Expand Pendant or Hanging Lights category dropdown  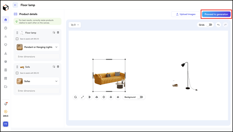point(38,47)
